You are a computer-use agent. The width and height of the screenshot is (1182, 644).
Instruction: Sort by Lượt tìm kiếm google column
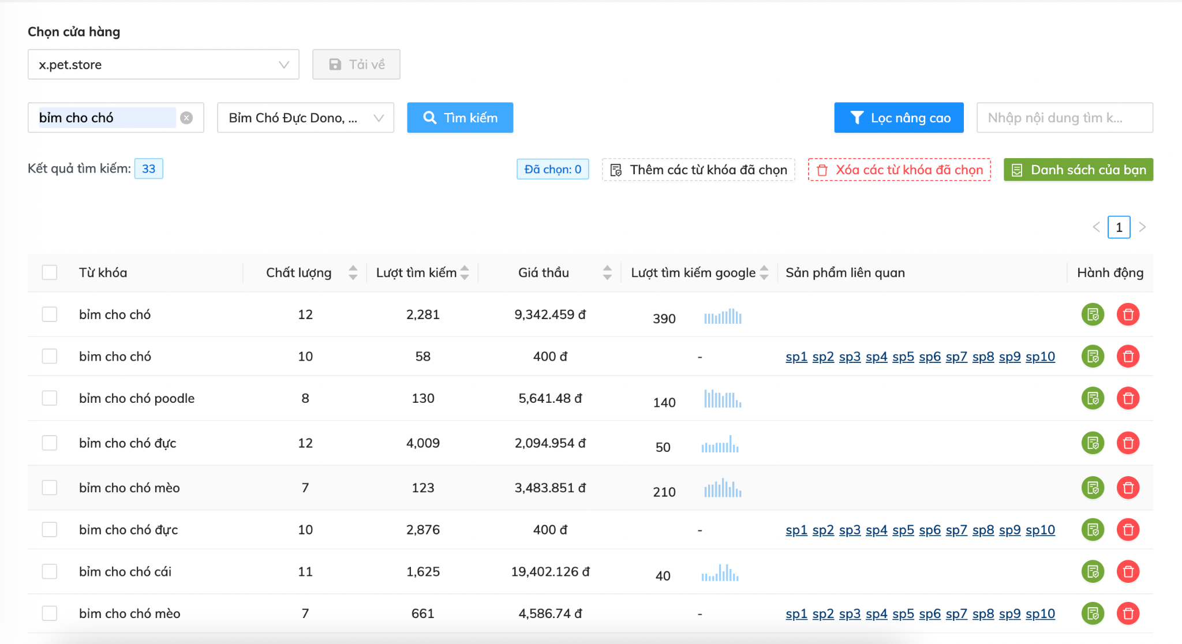click(764, 272)
